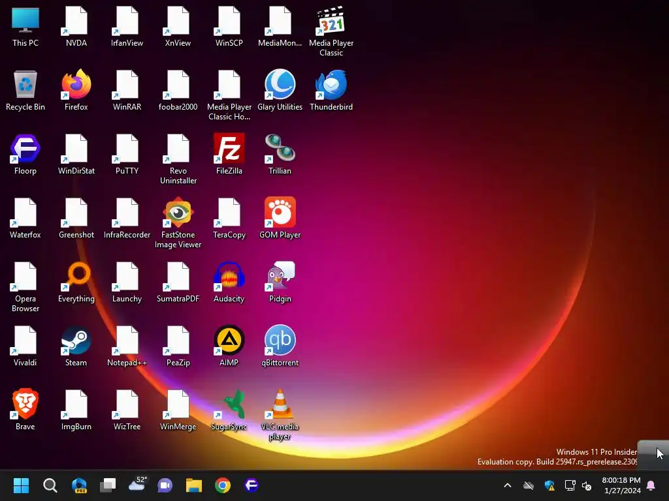Open the Teams Chat taskbar icon
The image size is (669, 501).
(x=165, y=485)
